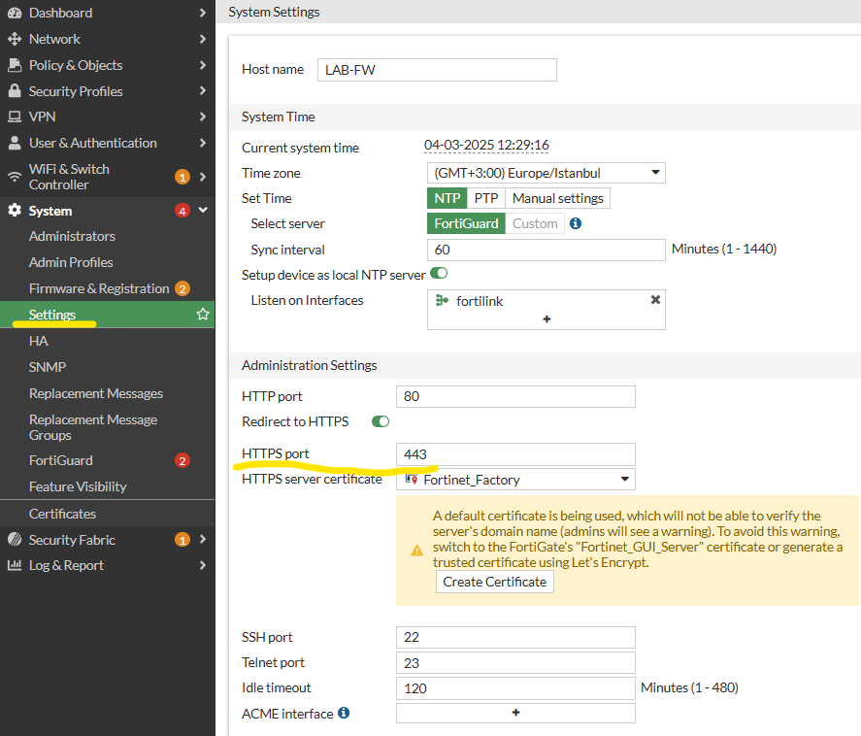Click the HTTP port field
Image resolution: width=861 pixels, height=736 pixels.
point(515,396)
